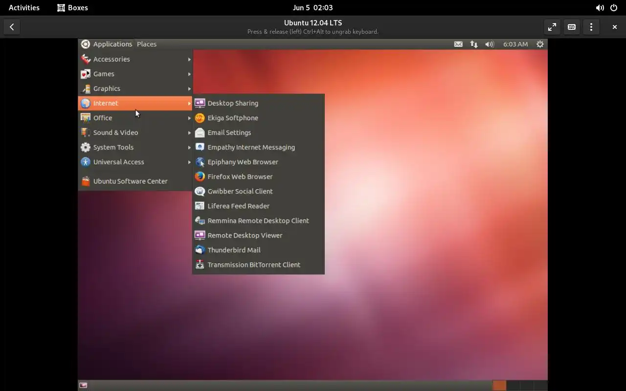The width and height of the screenshot is (626, 391).
Task: Open the guest session gear menu
Action: tap(540, 44)
